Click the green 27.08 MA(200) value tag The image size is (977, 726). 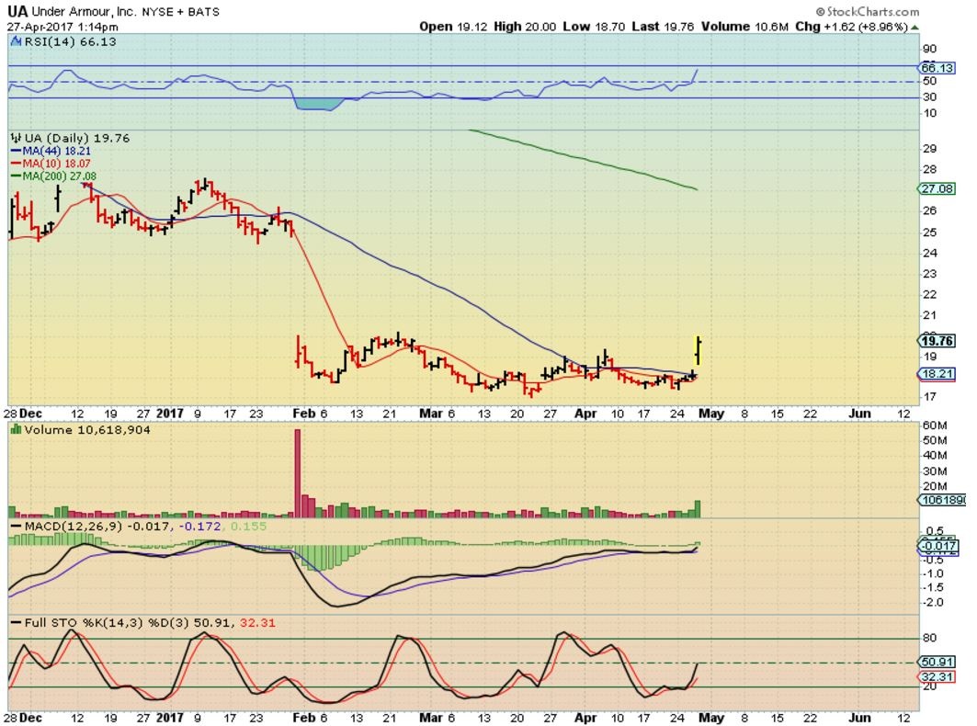(937, 188)
